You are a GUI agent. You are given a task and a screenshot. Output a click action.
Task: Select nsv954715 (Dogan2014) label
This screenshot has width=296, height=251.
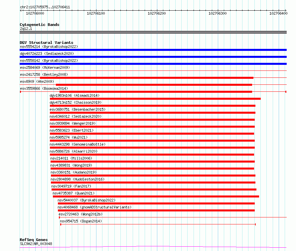[81, 221]
